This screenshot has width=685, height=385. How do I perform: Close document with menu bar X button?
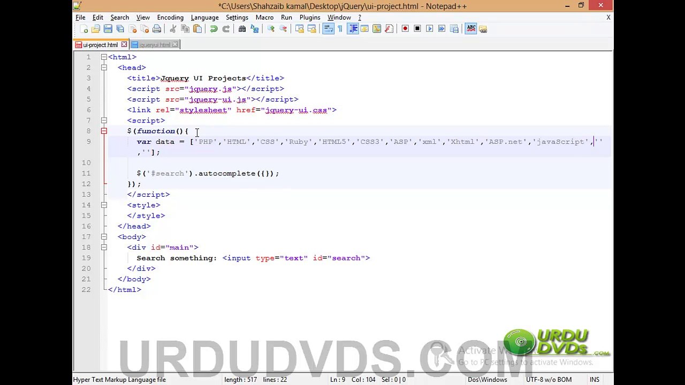click(x=608, y=18)
